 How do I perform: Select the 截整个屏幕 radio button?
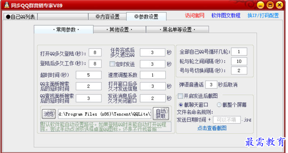[x=219, y=105]
